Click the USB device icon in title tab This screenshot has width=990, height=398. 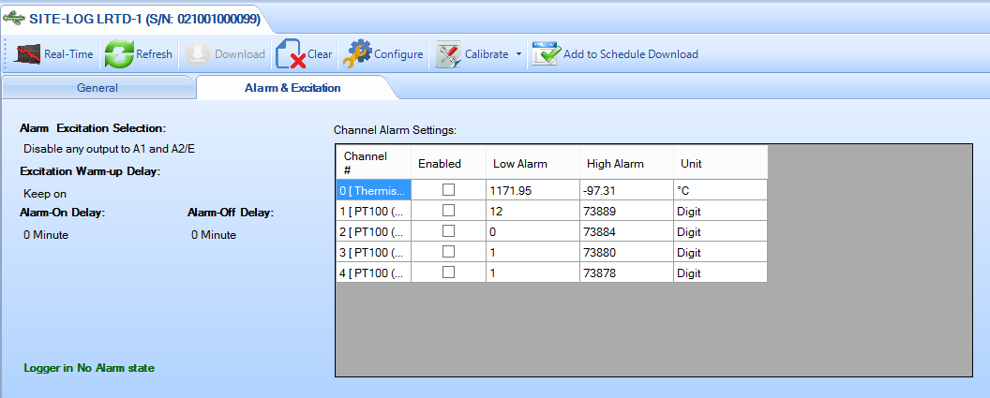point(15,18)
